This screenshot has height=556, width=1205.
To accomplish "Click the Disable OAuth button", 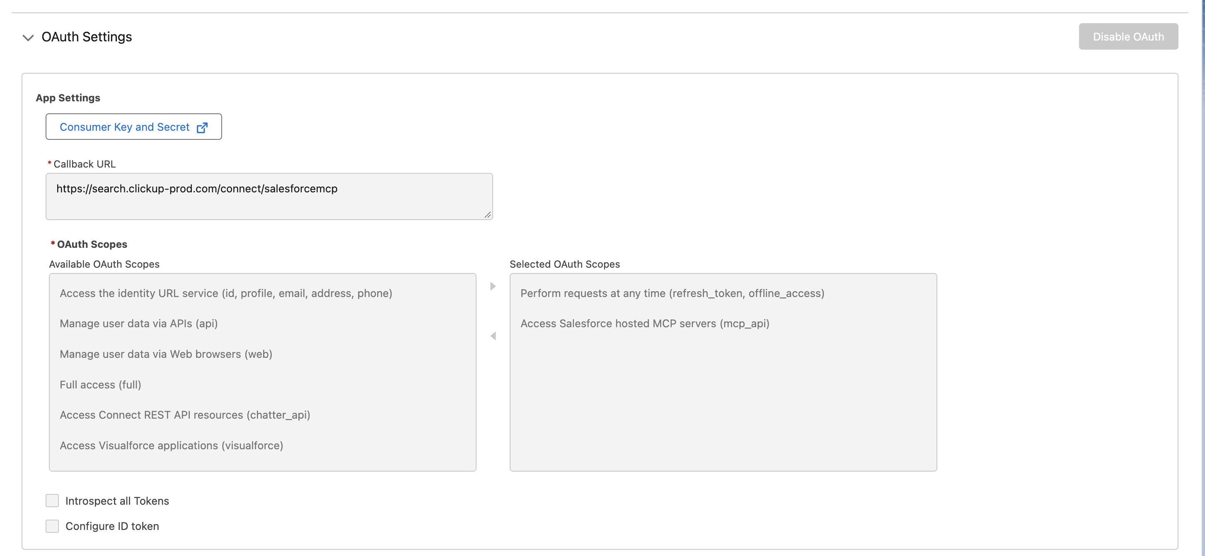I will coord(1128,36).
